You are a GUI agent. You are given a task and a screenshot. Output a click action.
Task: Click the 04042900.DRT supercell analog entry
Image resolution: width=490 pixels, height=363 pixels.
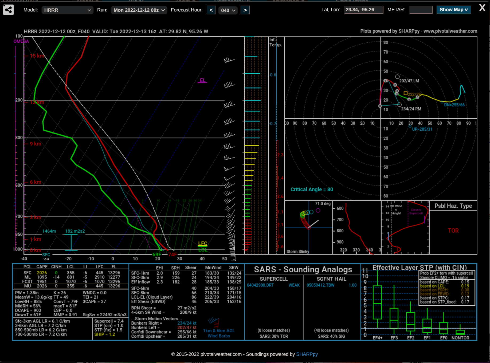click(260, 285)
